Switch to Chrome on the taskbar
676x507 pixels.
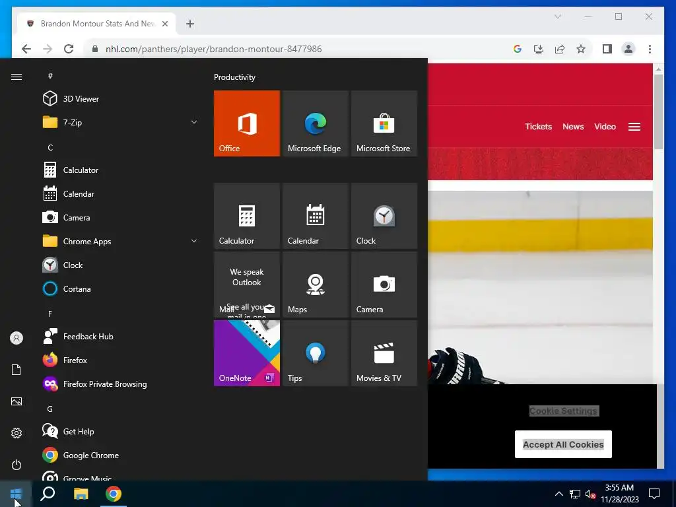114,494
